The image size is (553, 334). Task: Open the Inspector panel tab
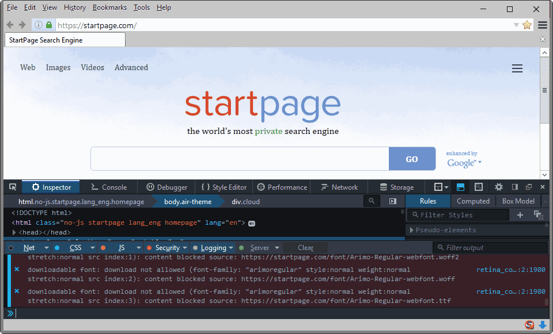tap(51, 187)
